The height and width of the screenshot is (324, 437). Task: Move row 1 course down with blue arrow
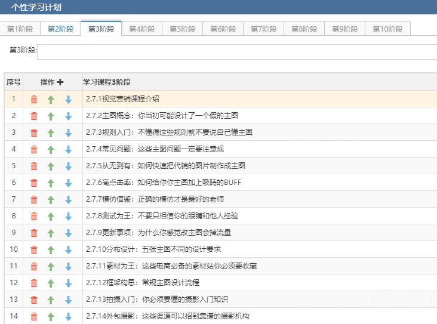68,100
